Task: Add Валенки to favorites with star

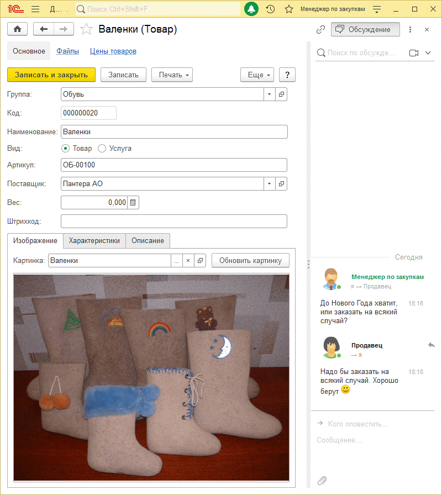Action: click(86, 30)
